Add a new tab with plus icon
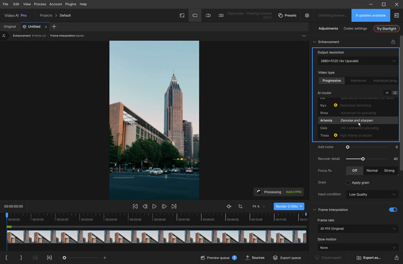The height and width of the screenshot is (264, 403). click(54, 26)
